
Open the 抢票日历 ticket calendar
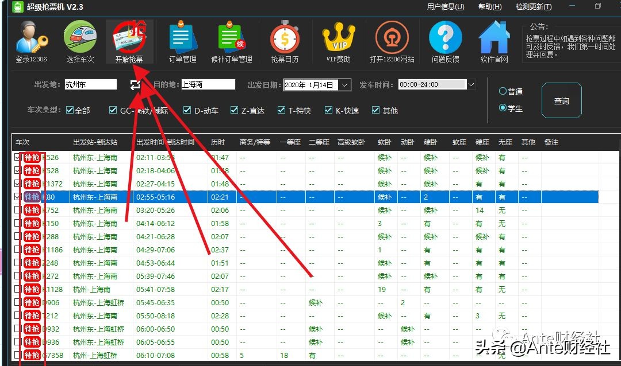[x=286, y=40]
